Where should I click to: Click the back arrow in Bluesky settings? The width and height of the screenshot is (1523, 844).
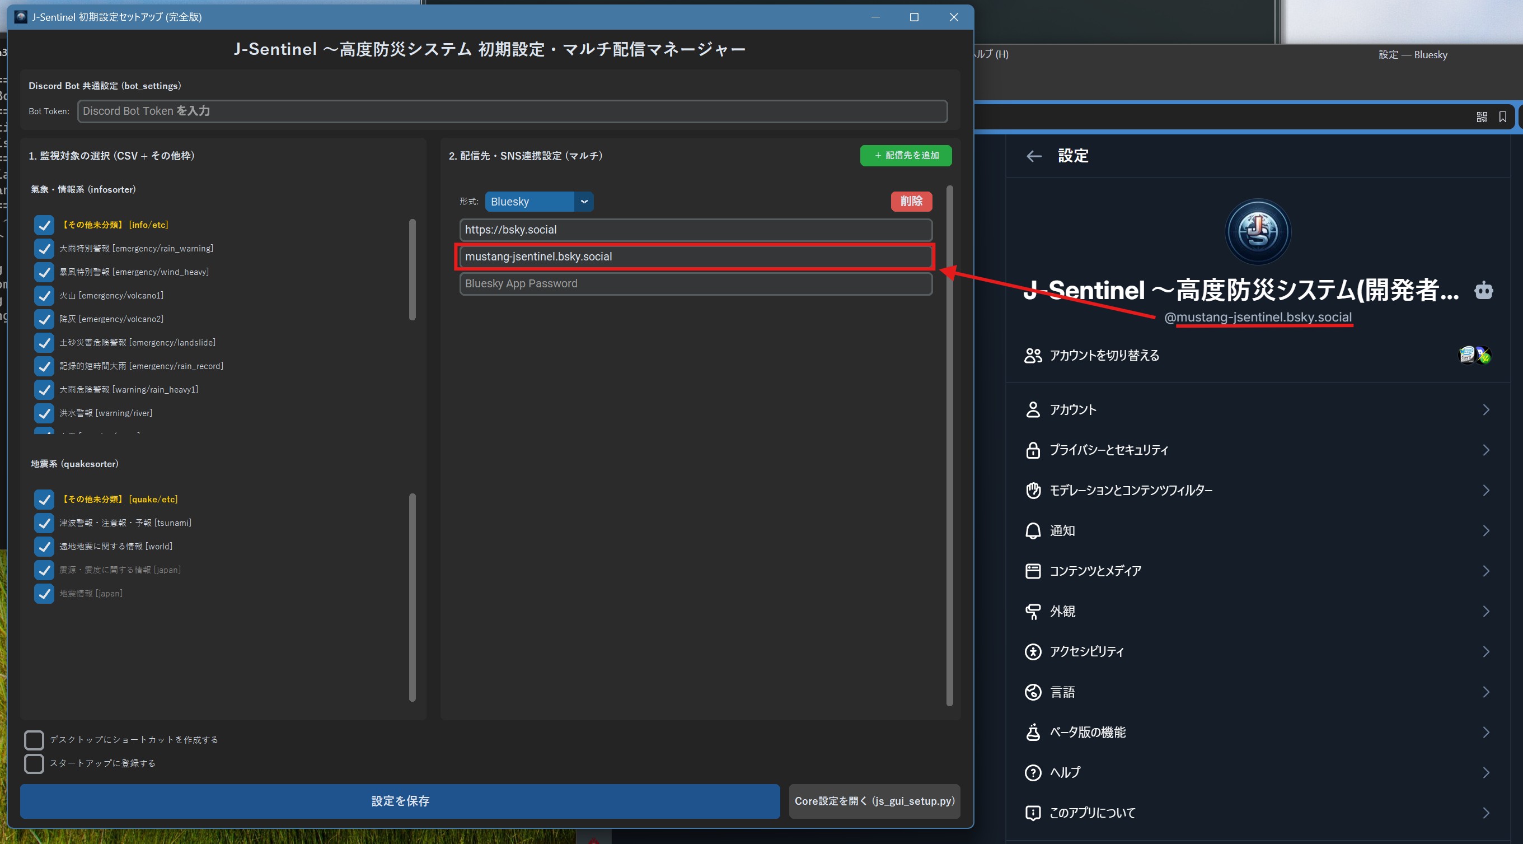tap(1033, 156)
